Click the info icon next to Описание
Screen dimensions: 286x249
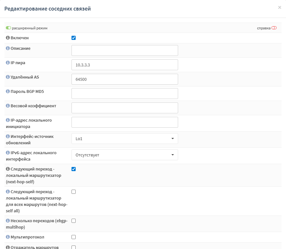click(x=8, y=49)
